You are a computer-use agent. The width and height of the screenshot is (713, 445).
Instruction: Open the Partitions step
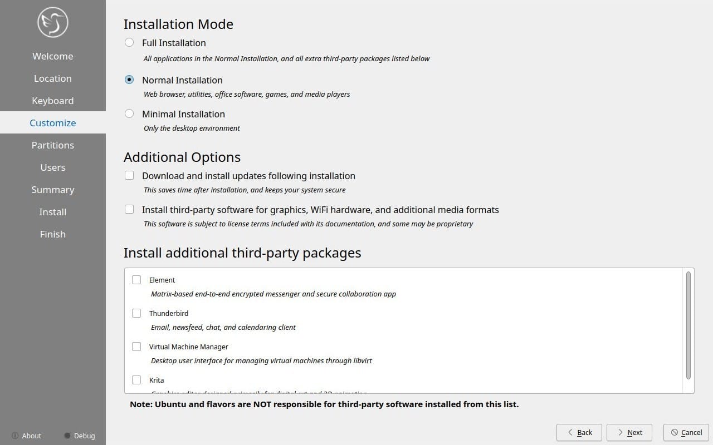click(52, 145)
